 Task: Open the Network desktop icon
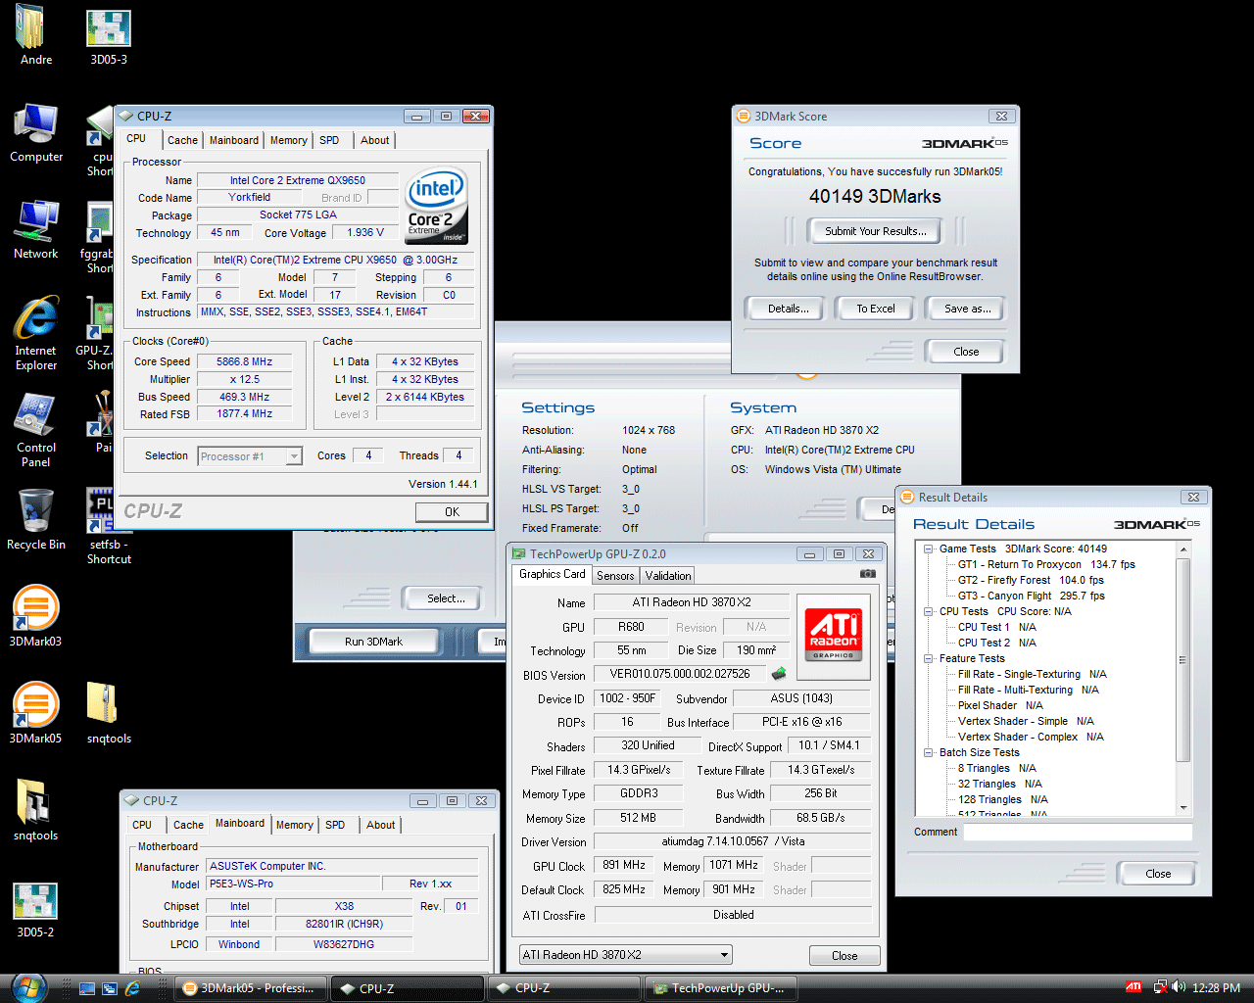click(36, 229)
